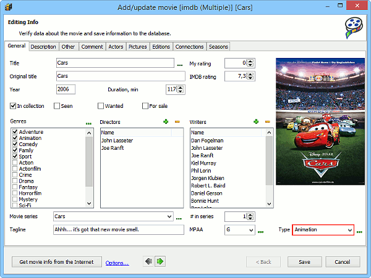
Task: Open the Seasons tab
Action: [218, 47]
